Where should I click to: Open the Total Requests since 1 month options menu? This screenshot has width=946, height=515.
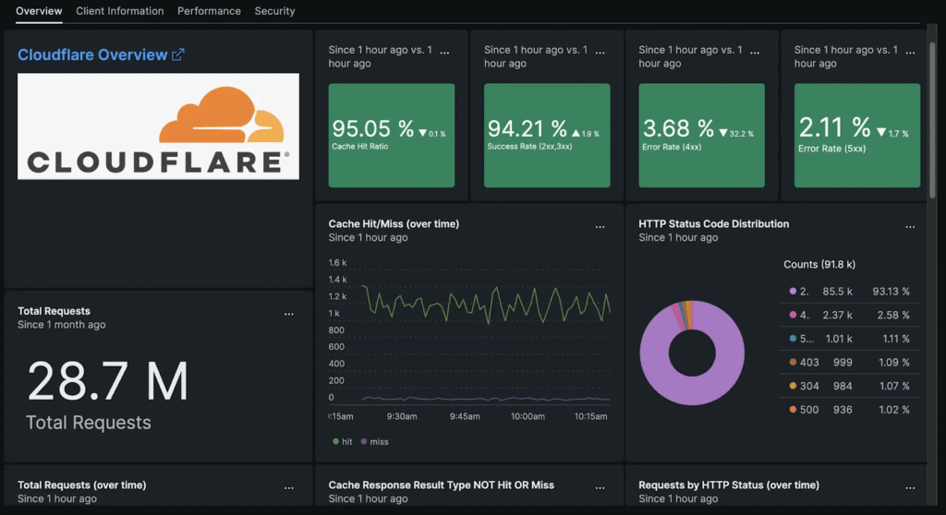289,314
